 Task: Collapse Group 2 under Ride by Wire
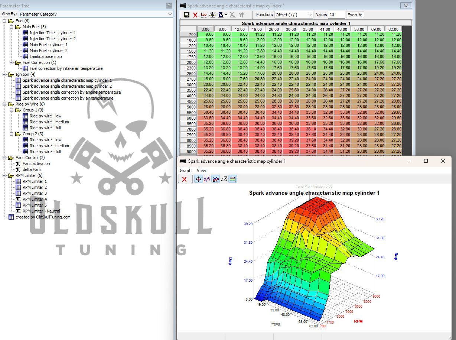coord(11,134)
